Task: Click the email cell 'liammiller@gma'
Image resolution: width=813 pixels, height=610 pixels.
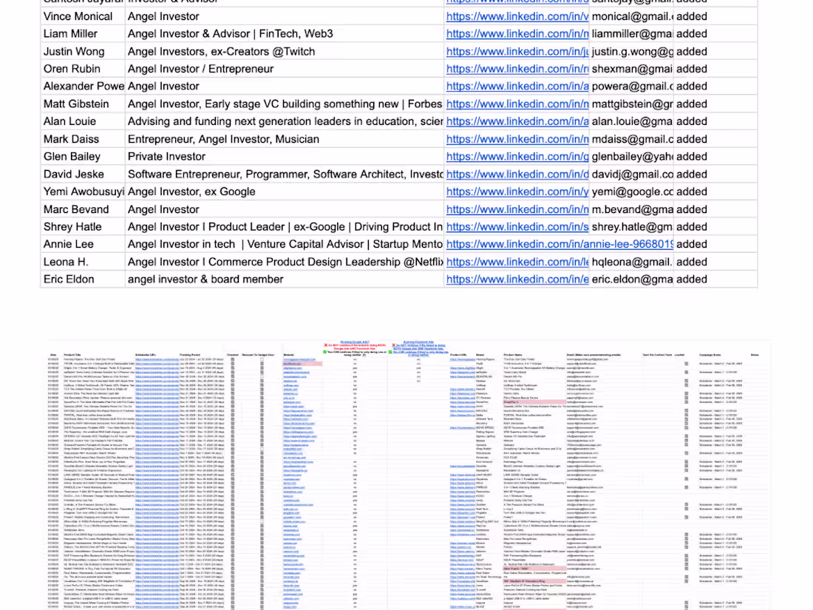Action: tap(631, 34)
